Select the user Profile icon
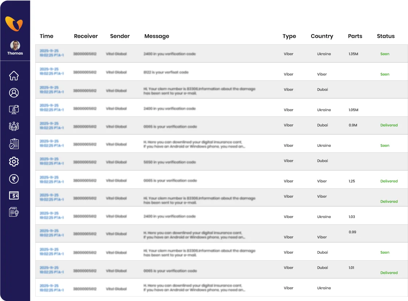Screen dimensions: 408x301 [x=14, y=93]
